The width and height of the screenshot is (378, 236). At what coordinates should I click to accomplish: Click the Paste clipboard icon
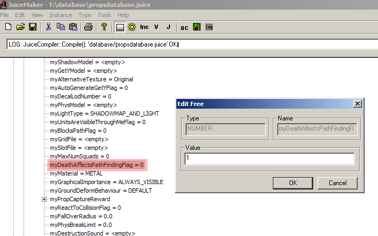tap(73, 27)
